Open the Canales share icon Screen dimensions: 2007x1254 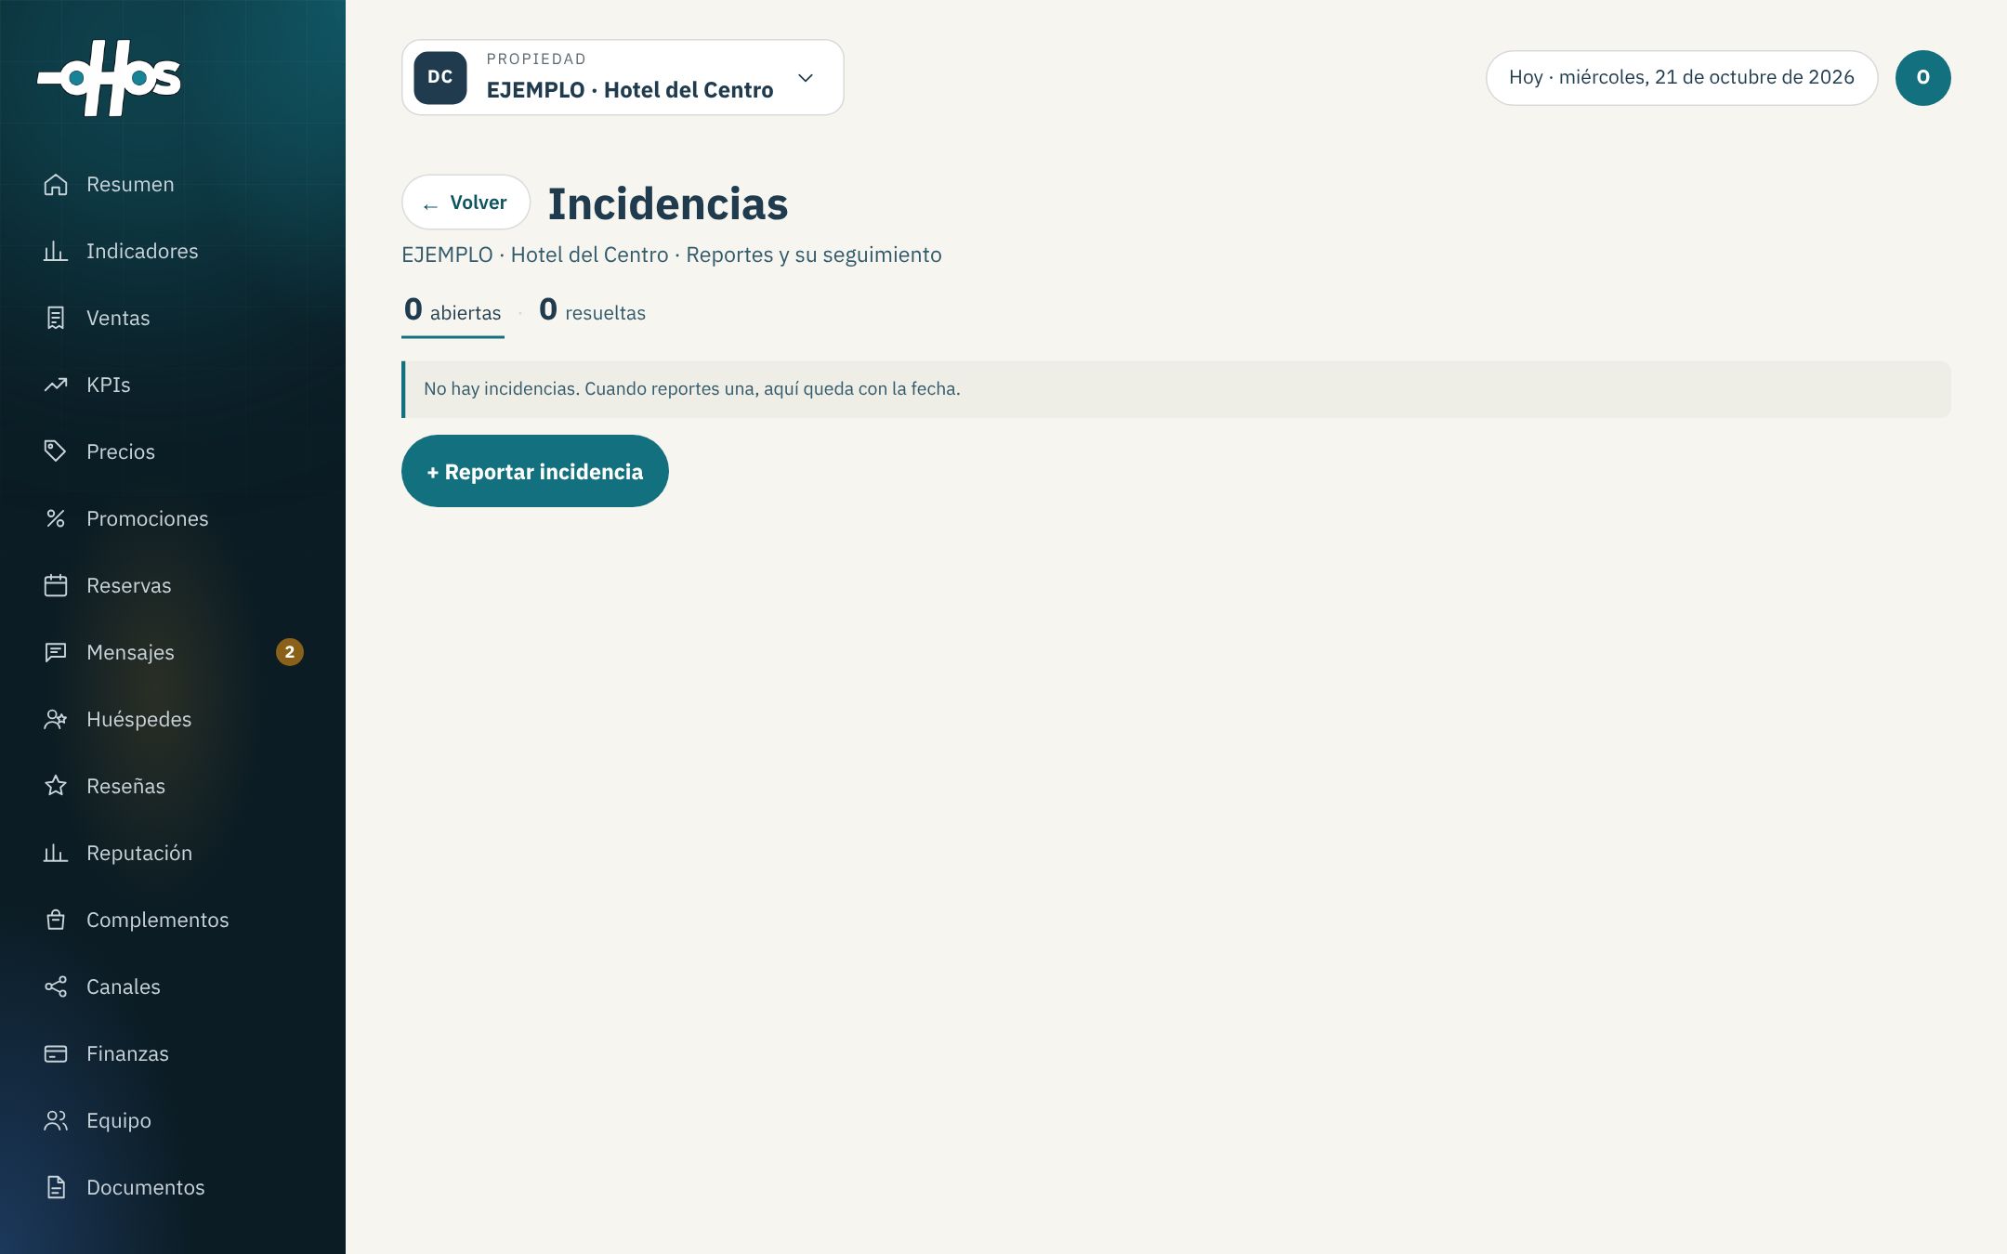click(56, 986)
